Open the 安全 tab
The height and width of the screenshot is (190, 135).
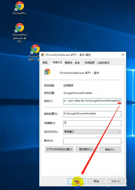pos(77,63)
